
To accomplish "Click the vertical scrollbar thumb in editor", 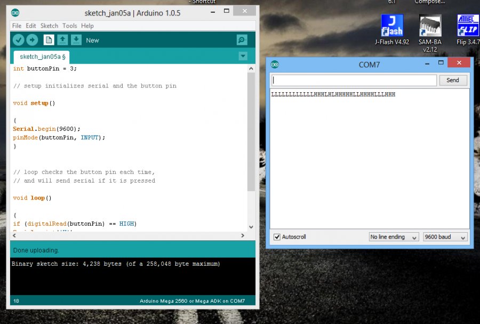I will click(251, 132).
